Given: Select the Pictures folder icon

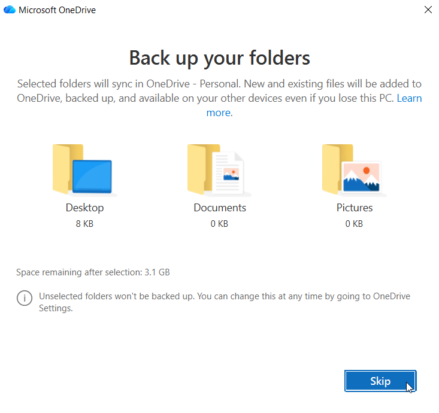Looking at the screenshot, I should coord(354,169).
